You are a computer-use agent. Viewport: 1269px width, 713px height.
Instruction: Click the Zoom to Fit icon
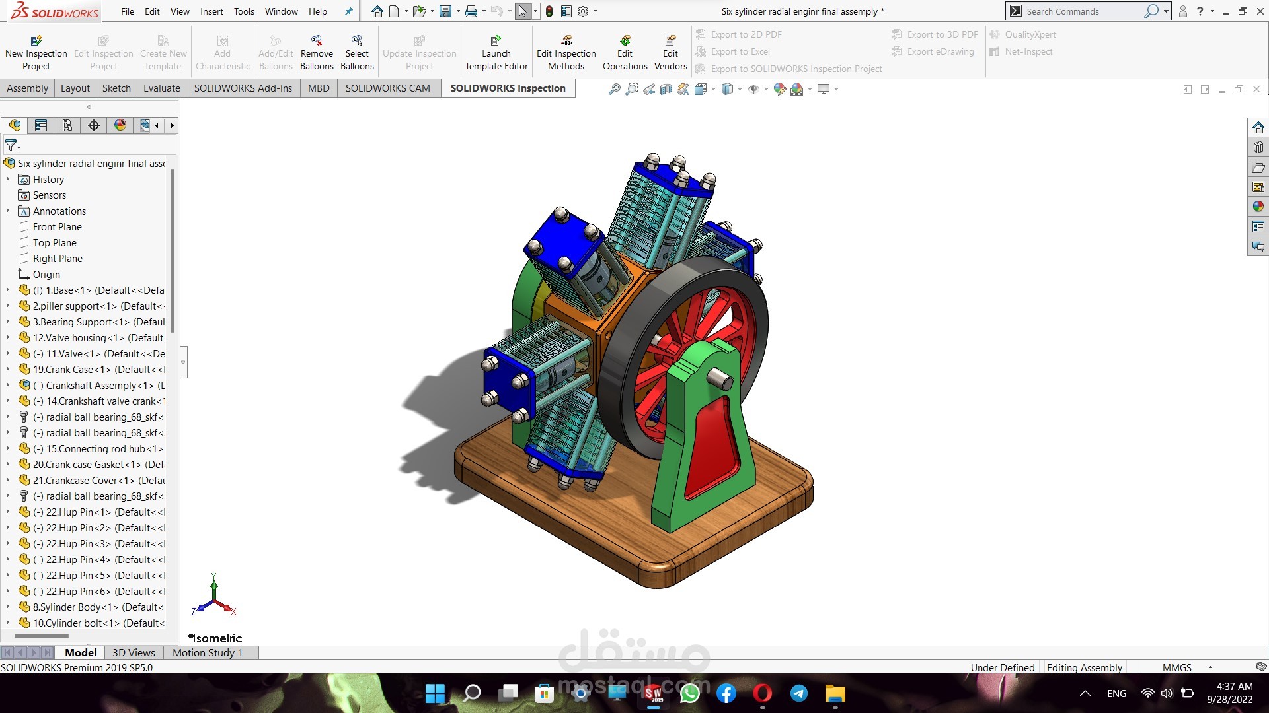point(614,89)
